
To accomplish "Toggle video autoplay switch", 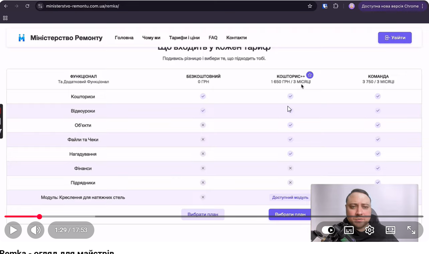I will (328, 230).
